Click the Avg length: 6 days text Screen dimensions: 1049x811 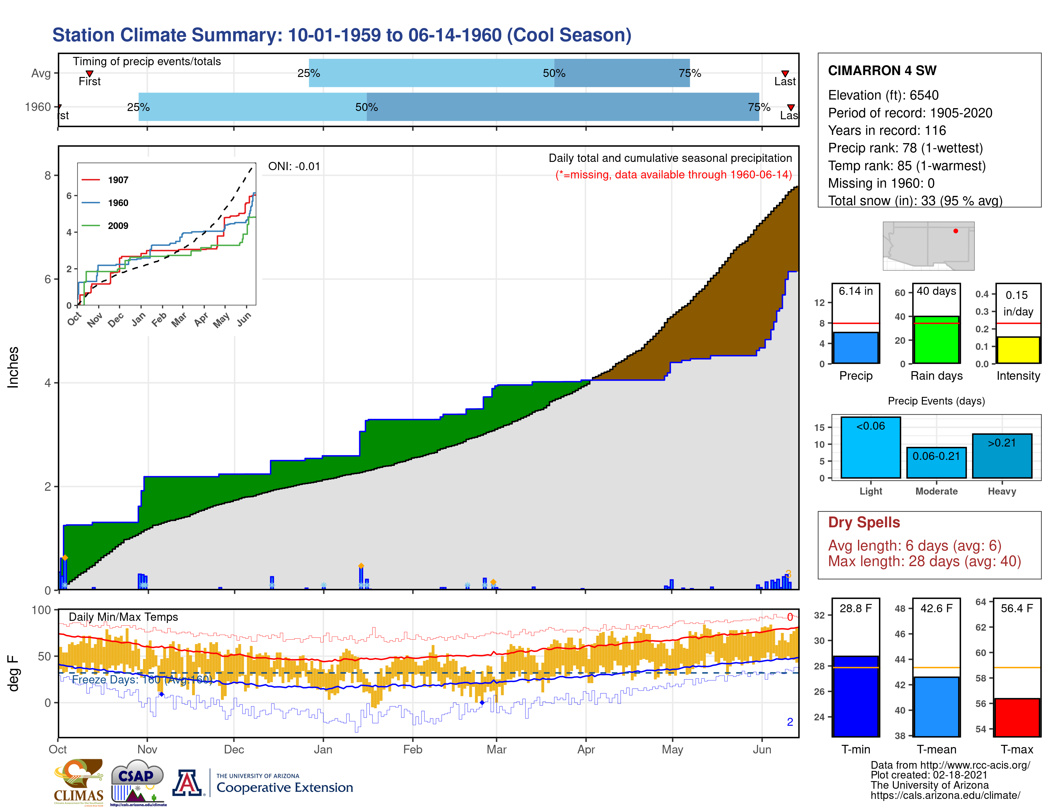point(915,546)
